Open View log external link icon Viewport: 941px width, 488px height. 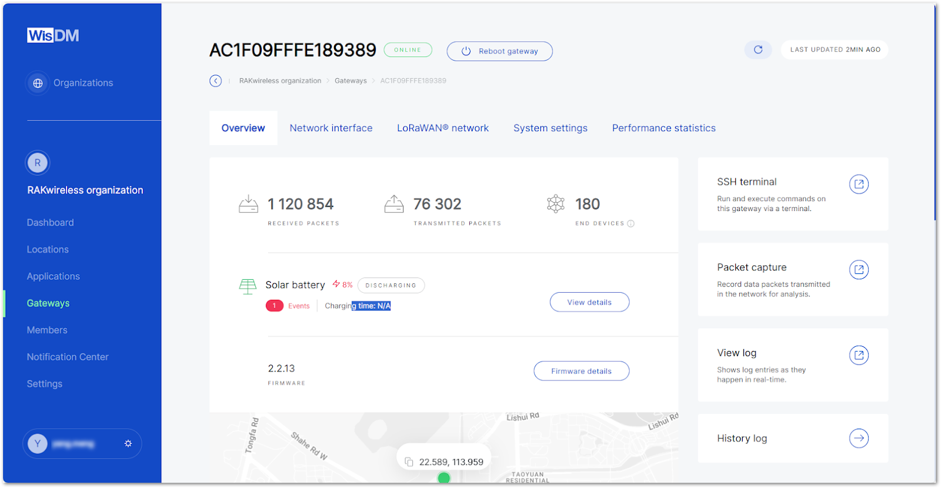point(859,355)
